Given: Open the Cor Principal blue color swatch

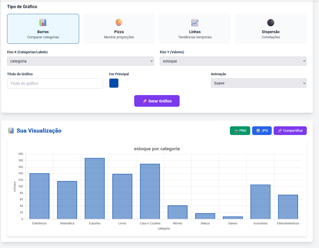Looking at the screenshot, I should click(x=114, y=83).
